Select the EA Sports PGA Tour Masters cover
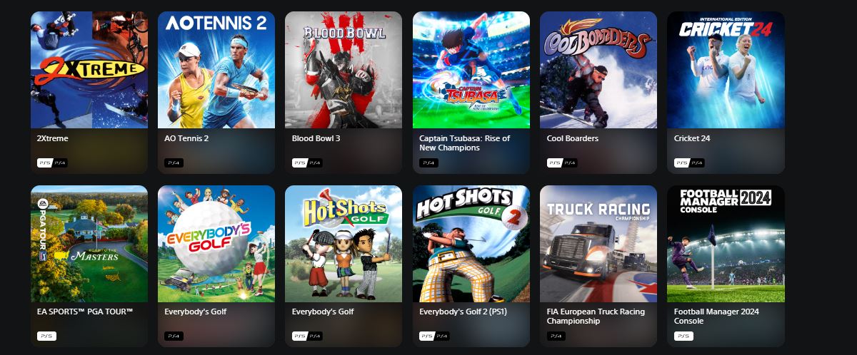Image resolution: width=857 pixels, height=355 pixels. pos(89,244)
